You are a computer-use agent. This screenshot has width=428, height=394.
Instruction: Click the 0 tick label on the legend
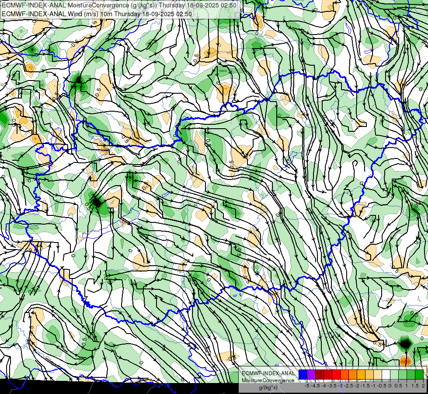coord(390,386)
